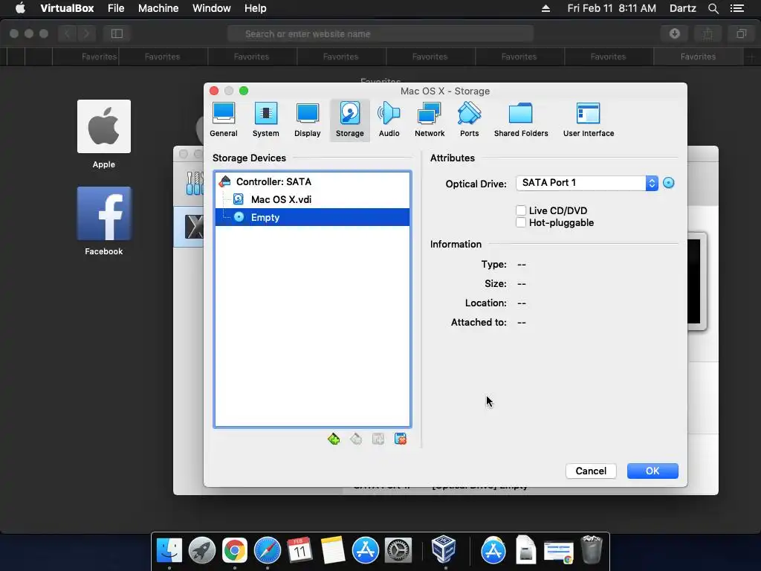
Task: Open the App Store icon next to Notes
Action: [366, 551]
